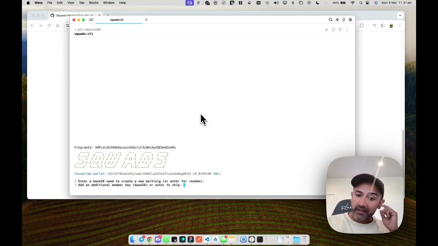Screen dimensions: 438x246
Task: Bookmark the squads-cli block
Action: 333,30
